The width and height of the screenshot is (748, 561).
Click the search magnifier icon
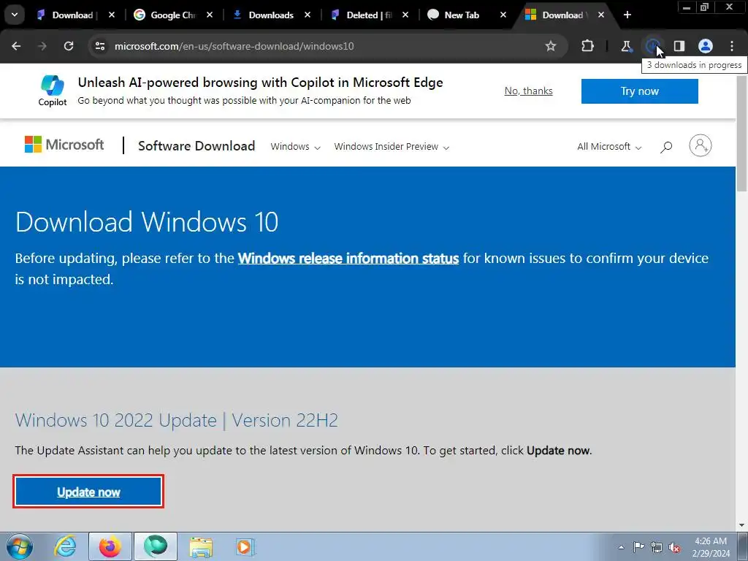[666, 147]
